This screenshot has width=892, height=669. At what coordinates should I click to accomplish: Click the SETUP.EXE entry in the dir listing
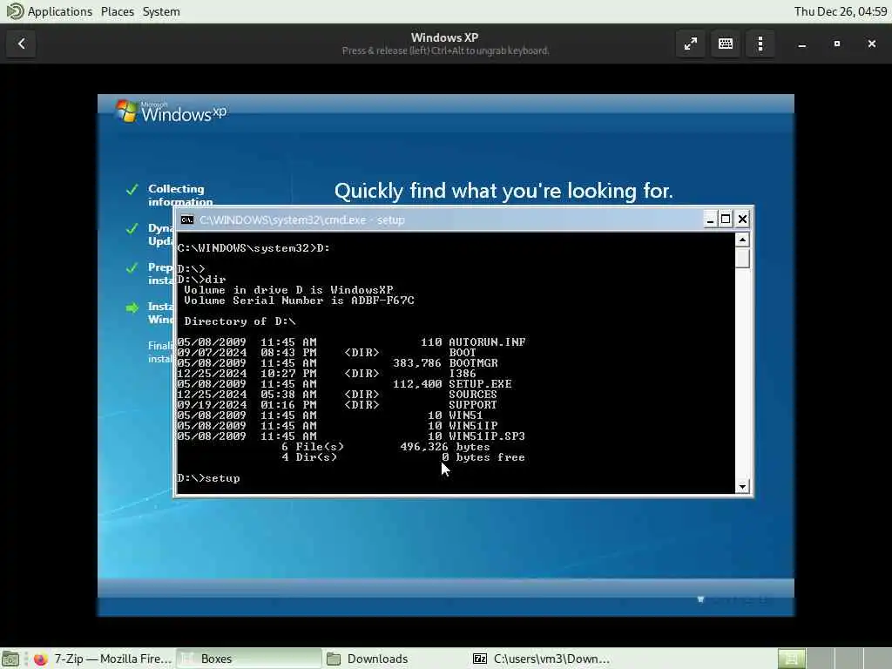[480, 384]
